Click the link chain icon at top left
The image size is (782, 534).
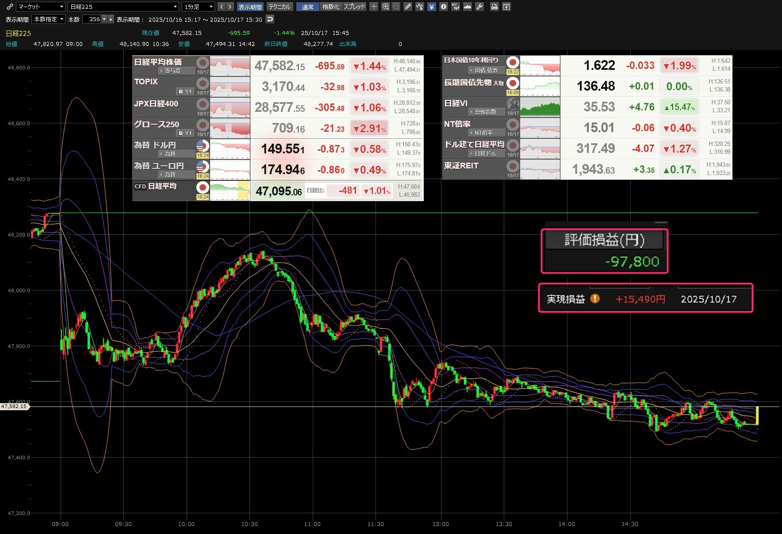(x=10, y=7)
